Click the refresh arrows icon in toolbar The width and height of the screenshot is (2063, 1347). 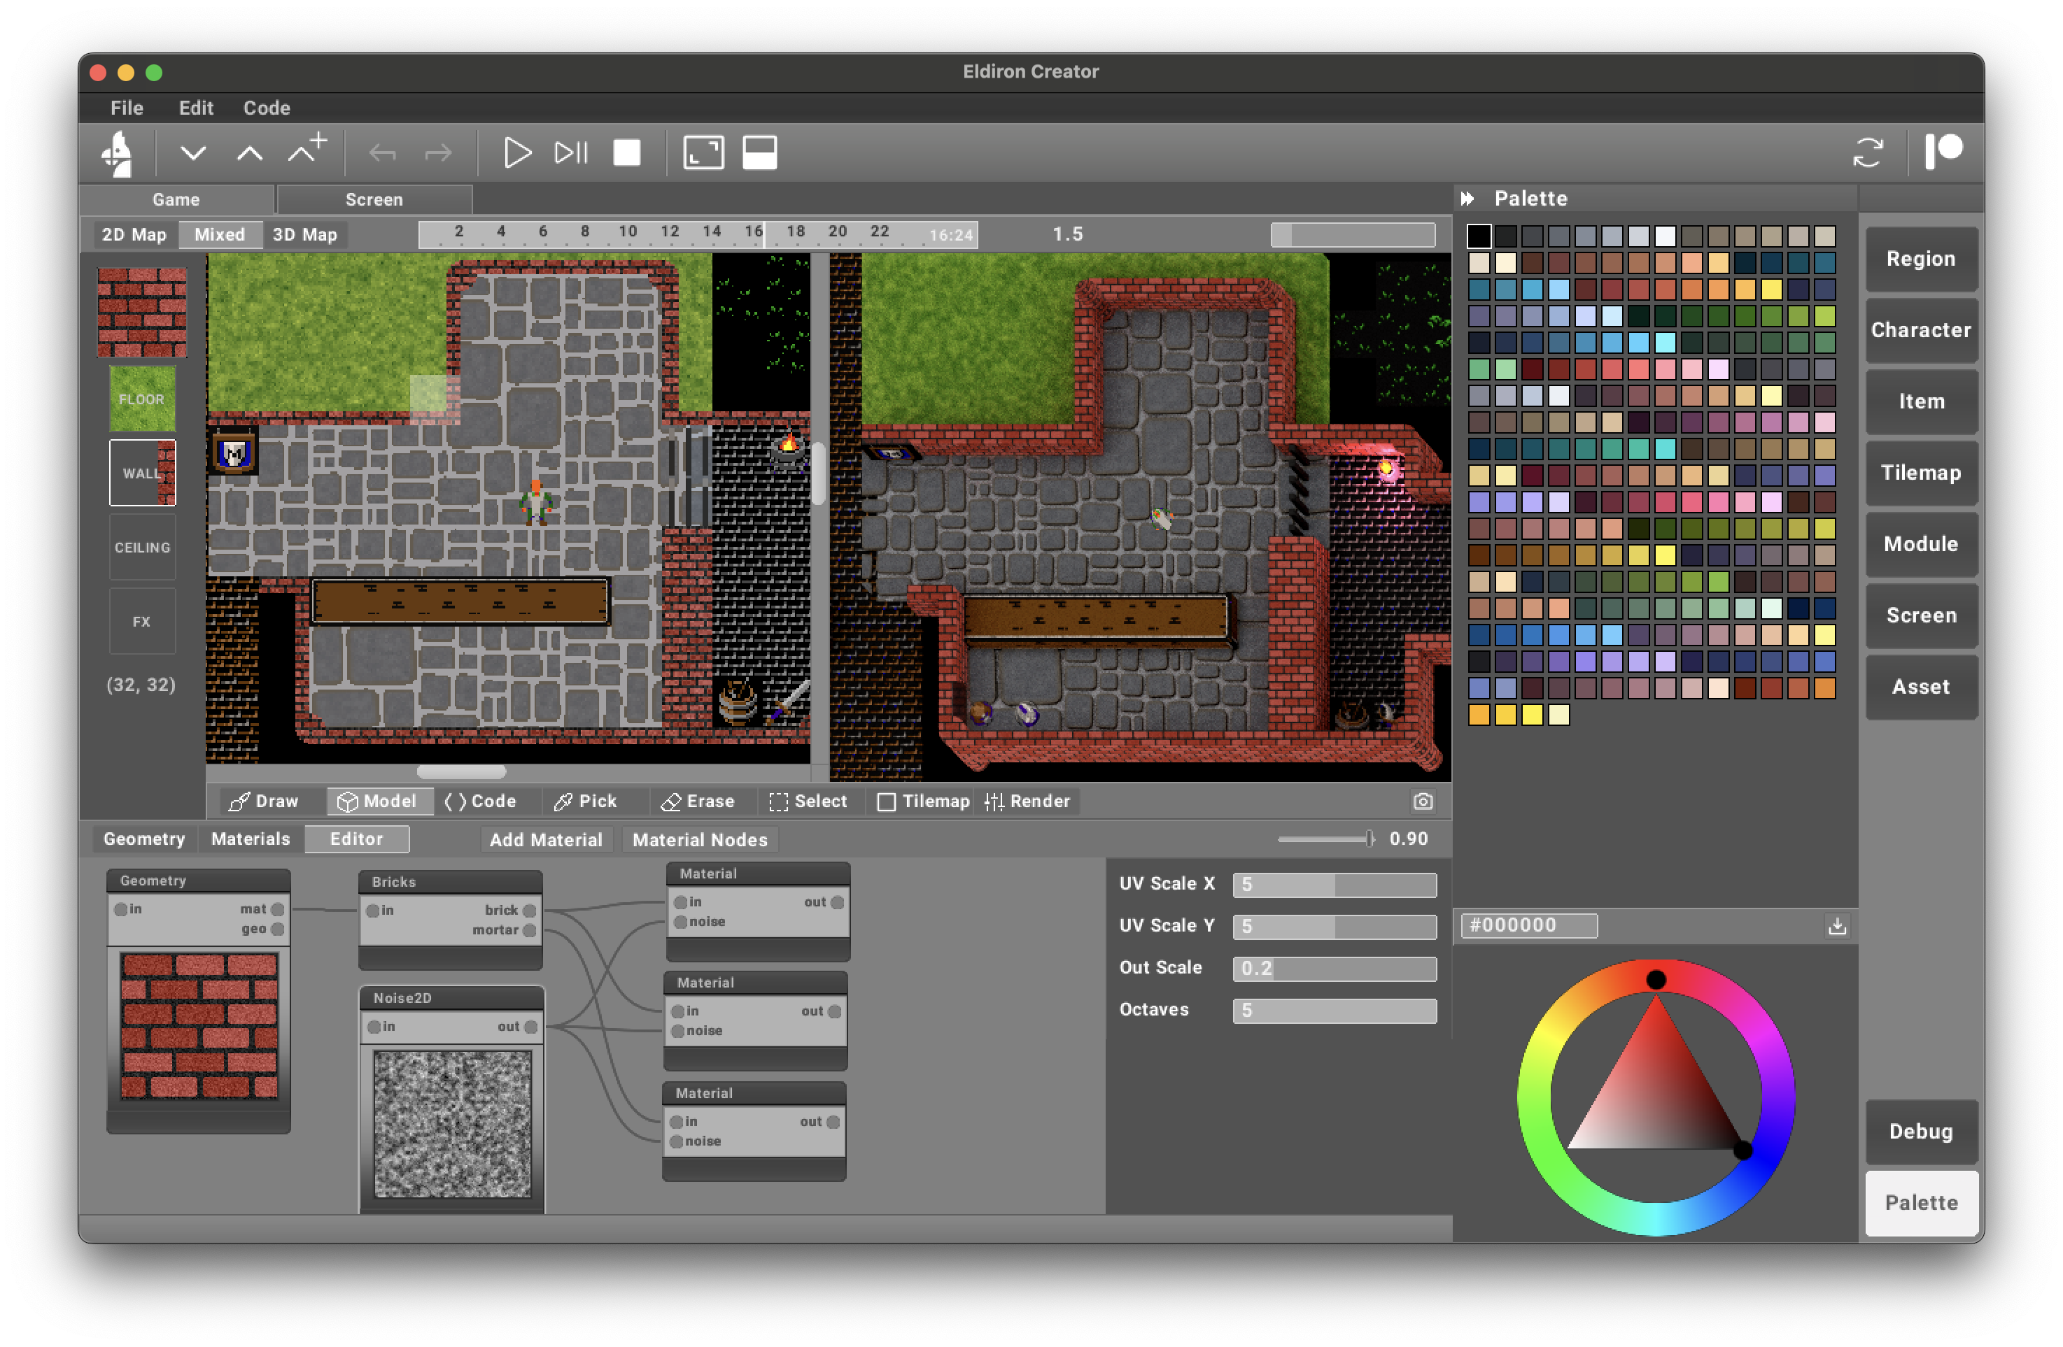click(1868, 153)
